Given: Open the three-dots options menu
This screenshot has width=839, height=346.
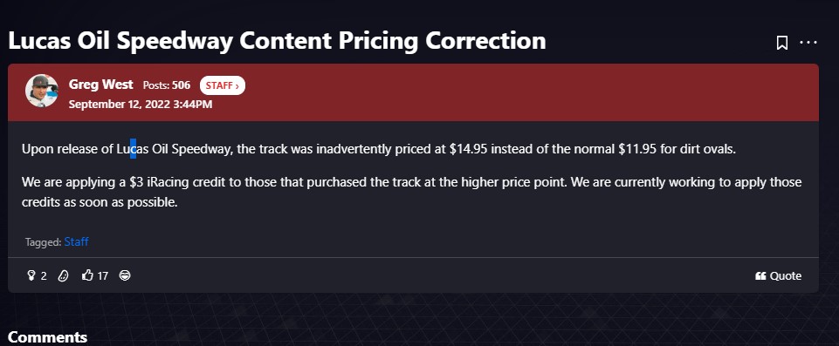Looking at the screenshot, I should (x=808, y=42).
